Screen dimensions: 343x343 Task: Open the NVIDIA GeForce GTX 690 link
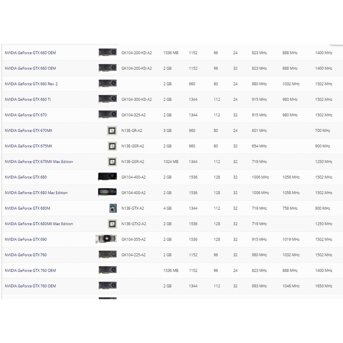click(26, 239)
